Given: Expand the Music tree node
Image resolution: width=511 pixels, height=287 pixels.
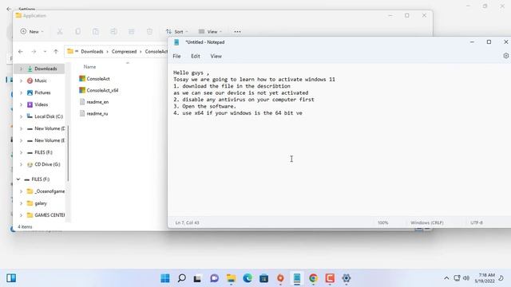Looking at the screenshot, I should pos(21,81).
